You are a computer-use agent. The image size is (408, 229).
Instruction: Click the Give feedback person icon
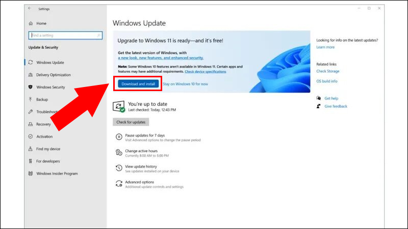(x=318, y=106)
